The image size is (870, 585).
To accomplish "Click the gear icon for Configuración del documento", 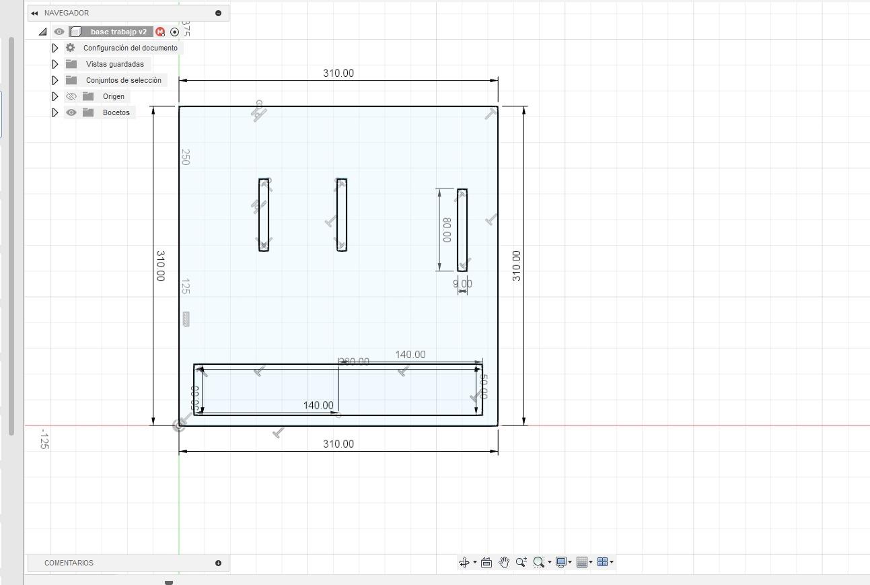I will point(71,48).
